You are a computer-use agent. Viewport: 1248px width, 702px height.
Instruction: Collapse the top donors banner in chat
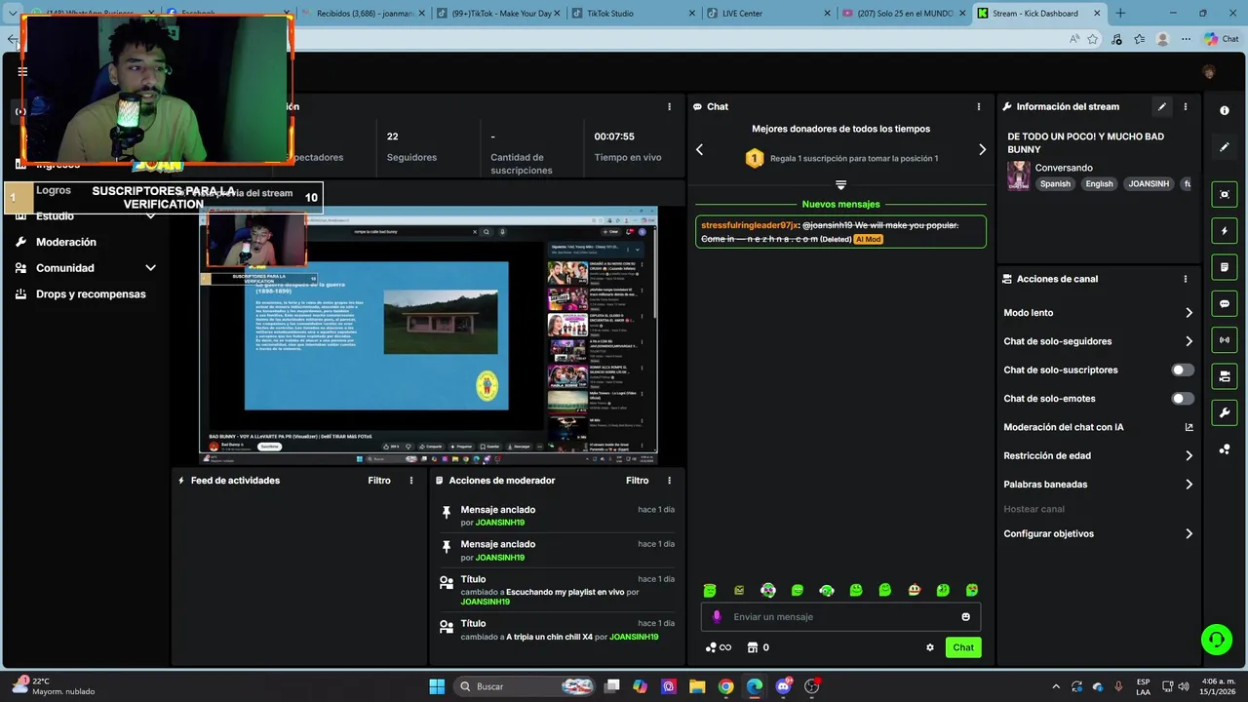tap(840, 184)
